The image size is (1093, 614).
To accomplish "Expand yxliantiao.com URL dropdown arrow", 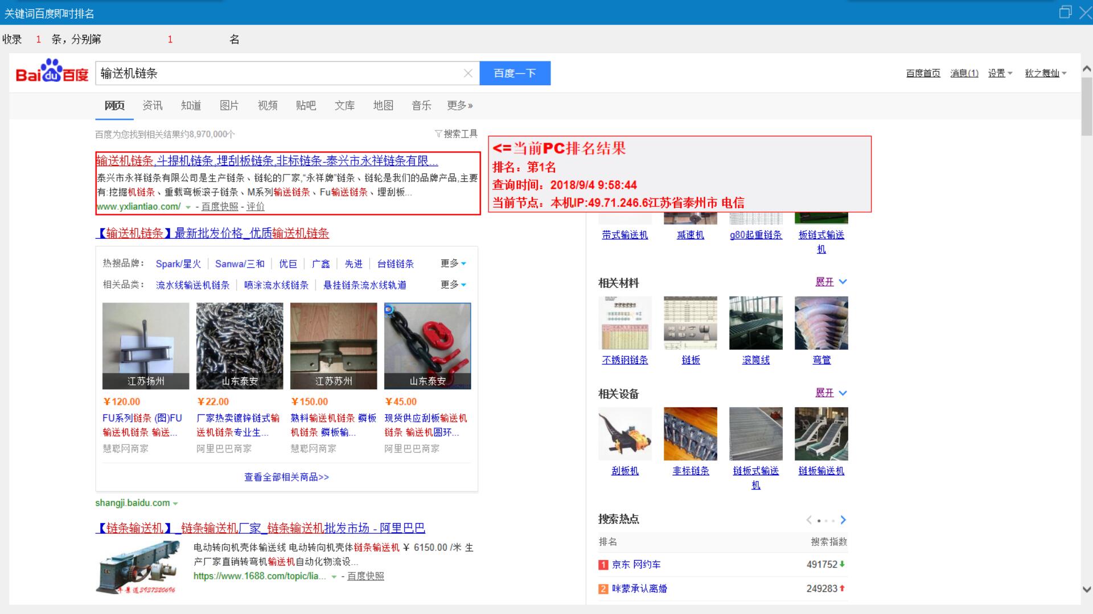I will click(x=188, y=208).
